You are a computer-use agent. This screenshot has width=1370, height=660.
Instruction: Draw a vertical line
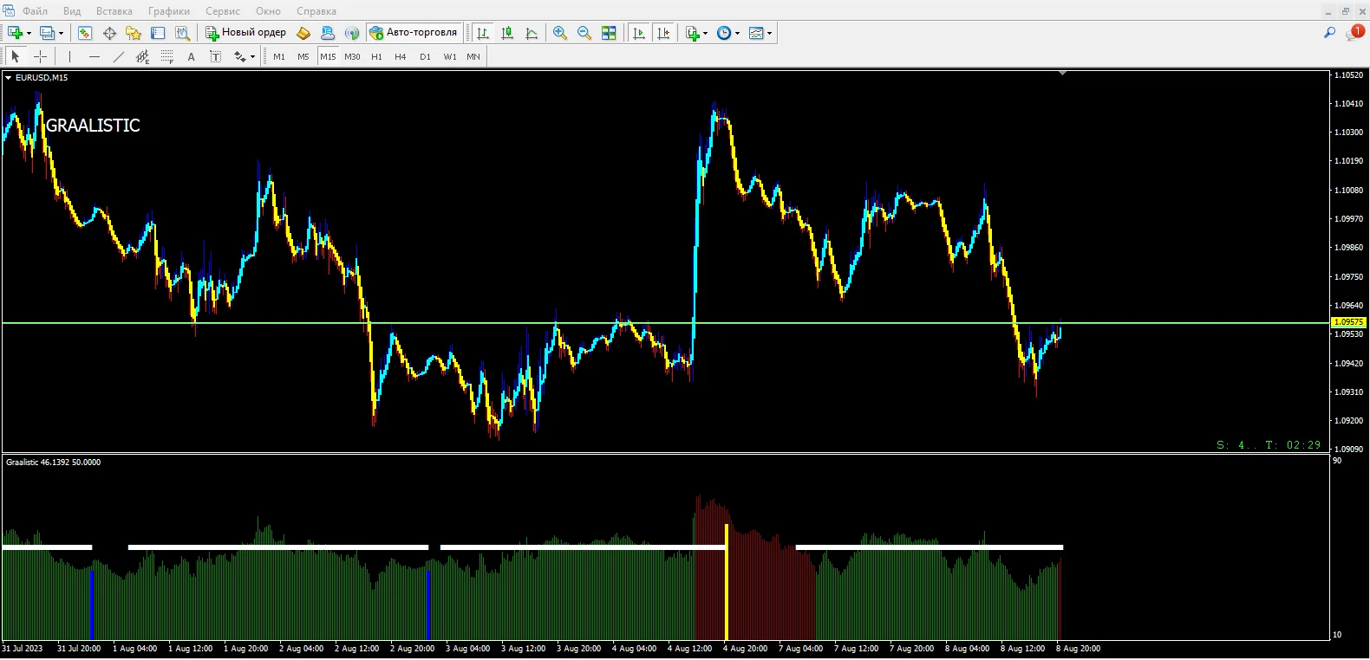click(x=69, y=56)
